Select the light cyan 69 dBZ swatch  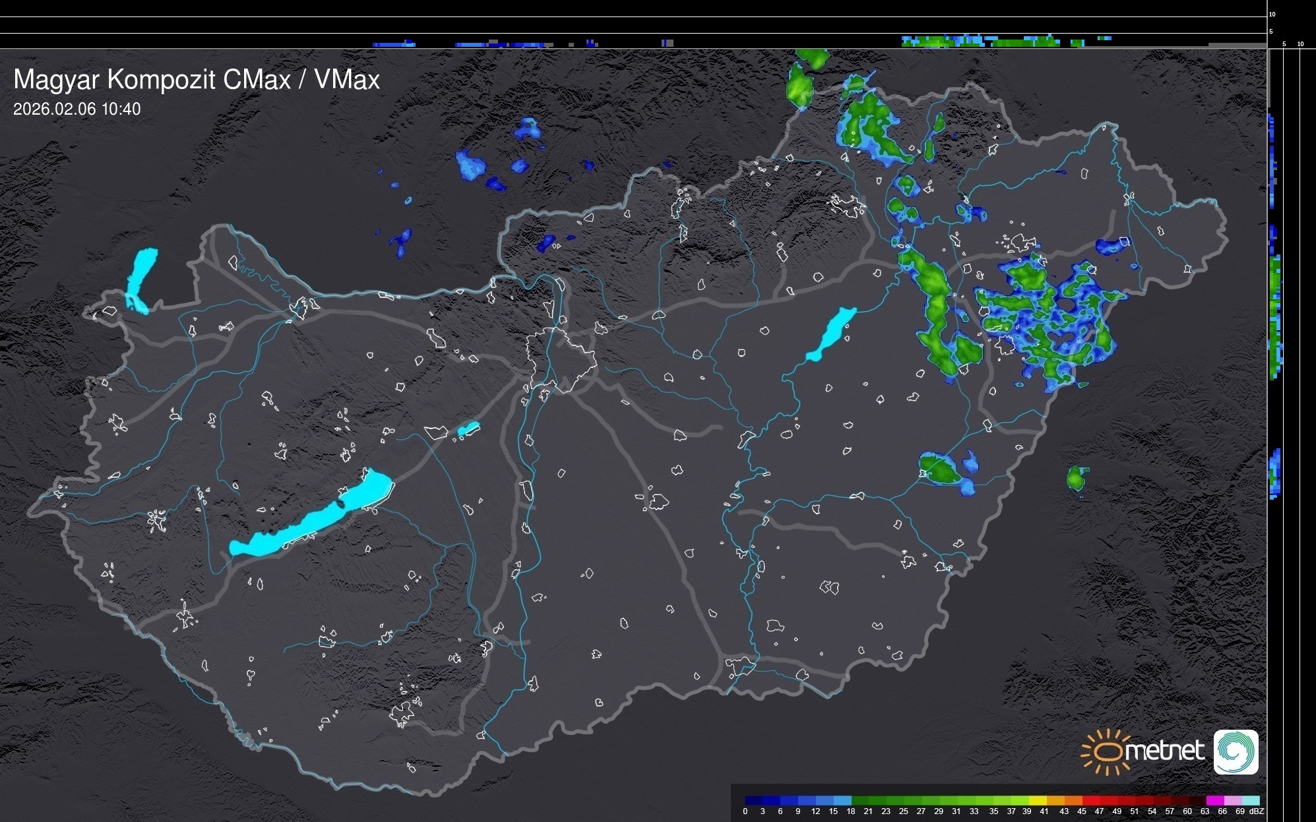(1249, 800)
